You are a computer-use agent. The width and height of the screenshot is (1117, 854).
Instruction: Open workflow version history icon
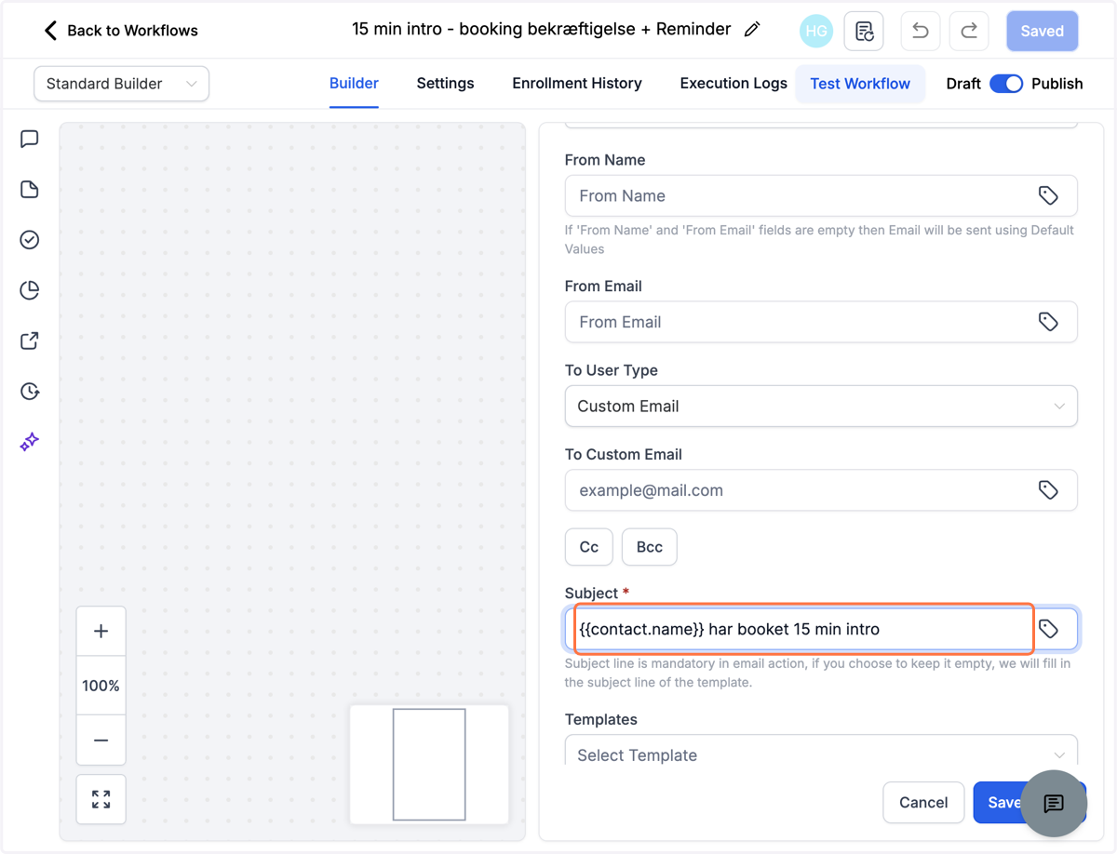pyautogui.click(x=864, y=32)
